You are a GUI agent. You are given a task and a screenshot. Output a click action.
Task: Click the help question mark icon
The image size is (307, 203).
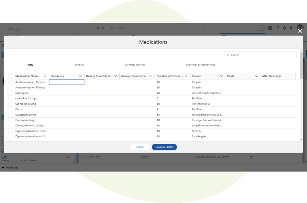[278, 28]
